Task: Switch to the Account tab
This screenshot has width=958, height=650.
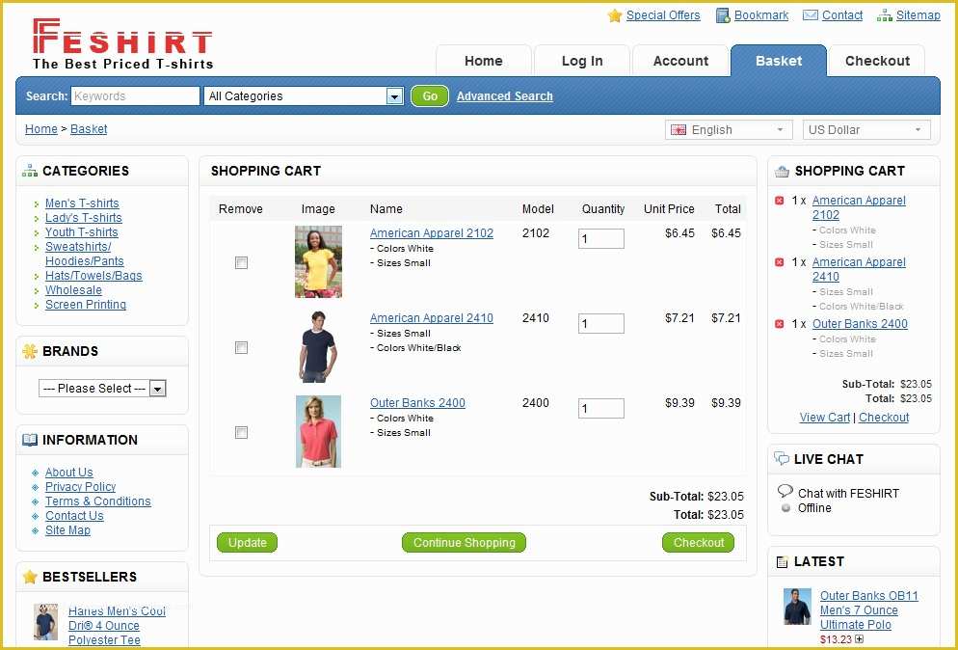Action: tap(680, 61)
